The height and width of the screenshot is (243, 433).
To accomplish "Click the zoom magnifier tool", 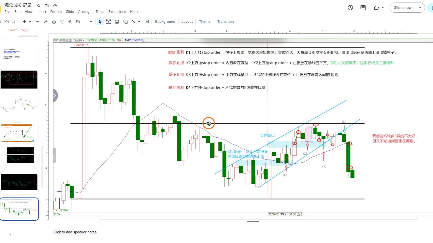I will point(70,22).
